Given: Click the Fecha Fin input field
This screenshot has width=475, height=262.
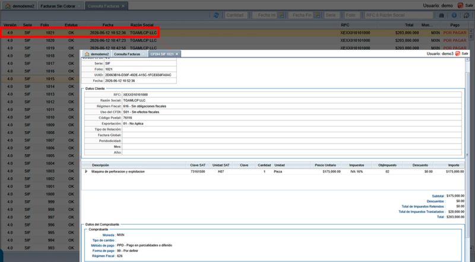Looking at the screenshot, I should [301, 15].
